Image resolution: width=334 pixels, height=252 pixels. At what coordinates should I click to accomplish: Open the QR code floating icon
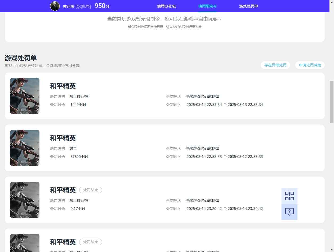click(x=289, y=196)
